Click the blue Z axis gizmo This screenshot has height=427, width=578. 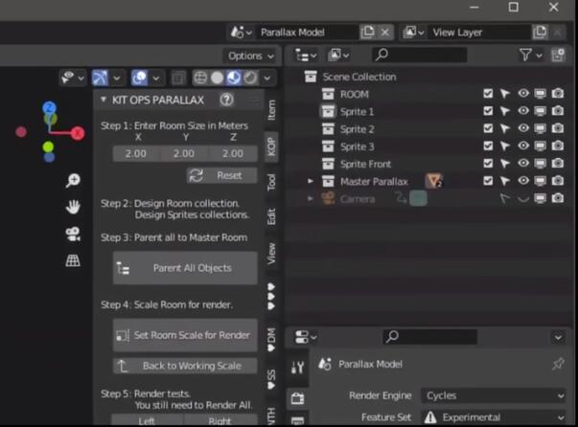49,108
